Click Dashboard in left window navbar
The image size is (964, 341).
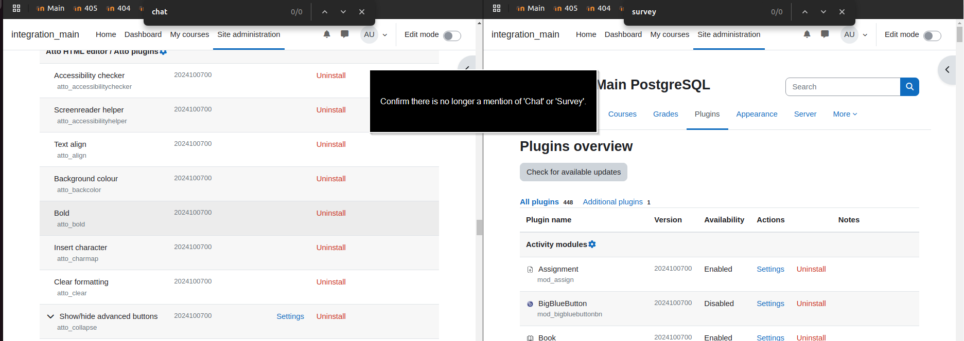(143, 34)
